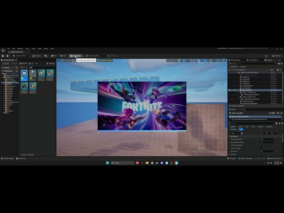Open the Windows Start menu
284x213 pixels.
click(x=107, y=163)
